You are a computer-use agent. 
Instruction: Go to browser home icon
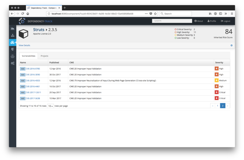(x=28, y=14)
